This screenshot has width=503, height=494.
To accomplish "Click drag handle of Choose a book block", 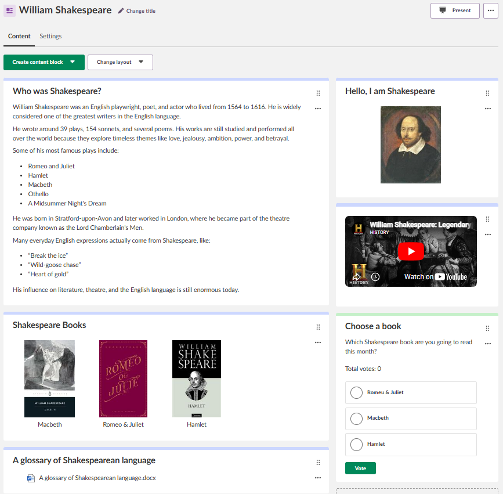I will pos(487,328).
